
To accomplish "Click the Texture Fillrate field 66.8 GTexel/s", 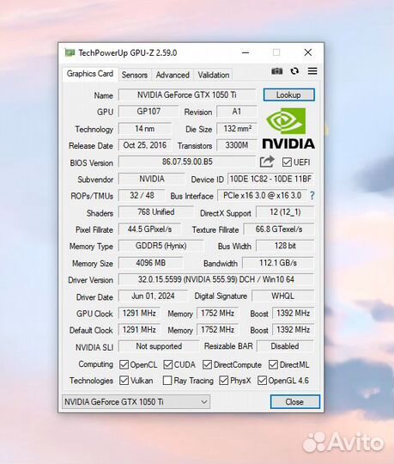I will [x=279, y=229].
